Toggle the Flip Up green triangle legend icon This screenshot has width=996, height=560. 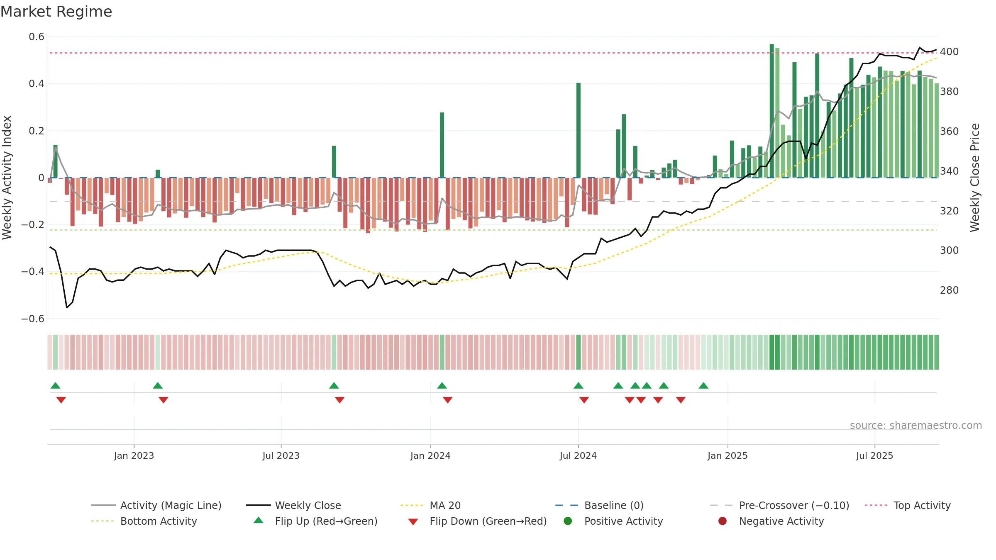(x=259, y=520)
